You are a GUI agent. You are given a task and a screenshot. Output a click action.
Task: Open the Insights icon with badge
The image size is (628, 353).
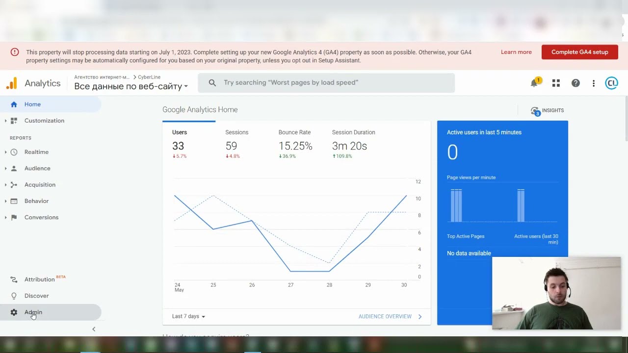(535, 111)
